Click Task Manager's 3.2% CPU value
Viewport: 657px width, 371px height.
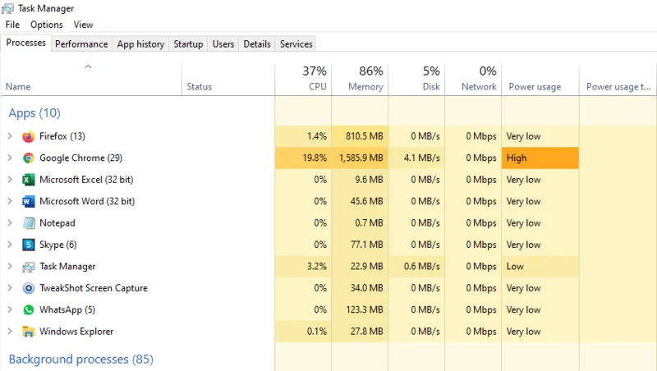click(x=317, y=266)
